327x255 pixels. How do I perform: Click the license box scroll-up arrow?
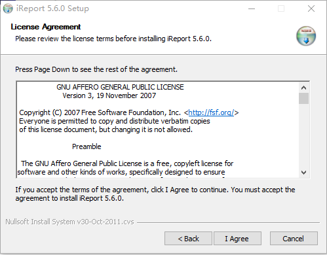click(303, 88)
